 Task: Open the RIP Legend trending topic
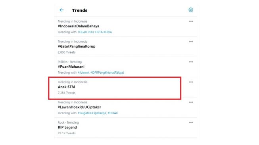pos(67,128)
